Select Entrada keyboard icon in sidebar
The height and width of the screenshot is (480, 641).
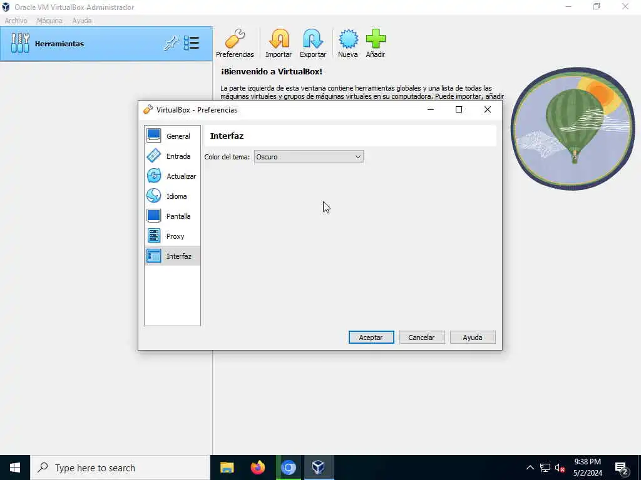point(154,156)
